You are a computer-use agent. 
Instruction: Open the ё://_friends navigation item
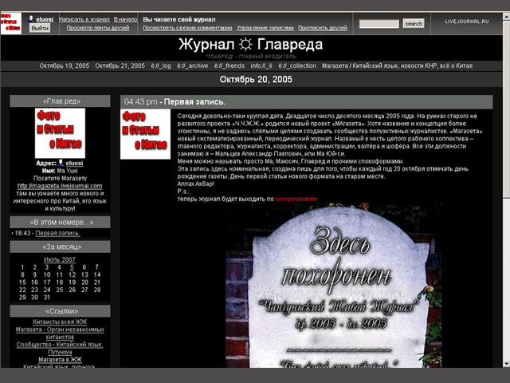229,65
